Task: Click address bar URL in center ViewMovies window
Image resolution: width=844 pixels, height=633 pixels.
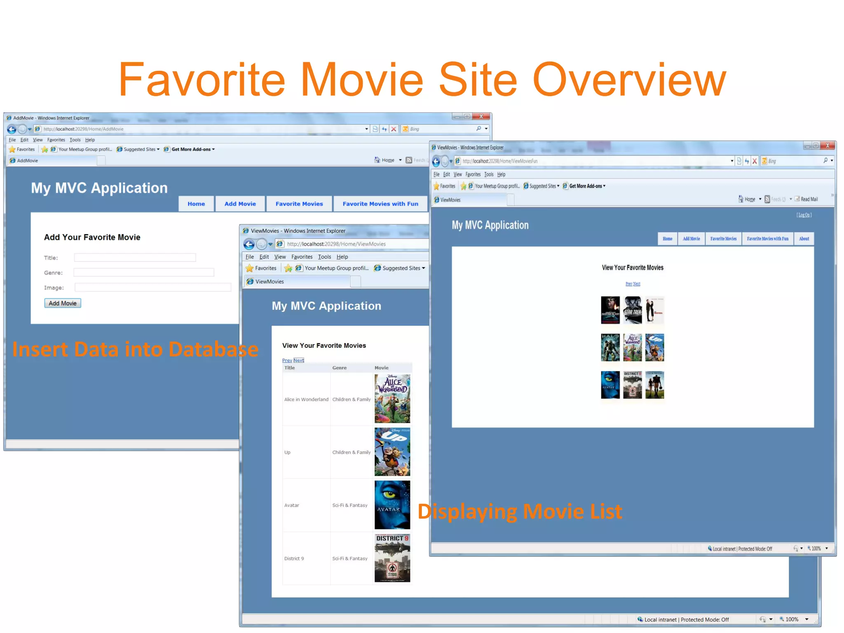Action: point(336,244)
